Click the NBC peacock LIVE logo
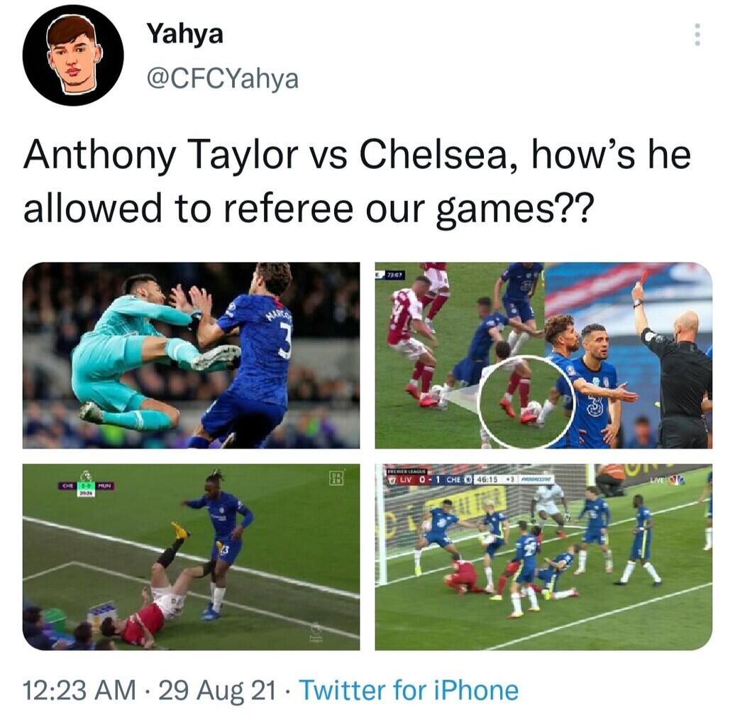The width and height of the screenshot is (735, 727). pos(667,481)
